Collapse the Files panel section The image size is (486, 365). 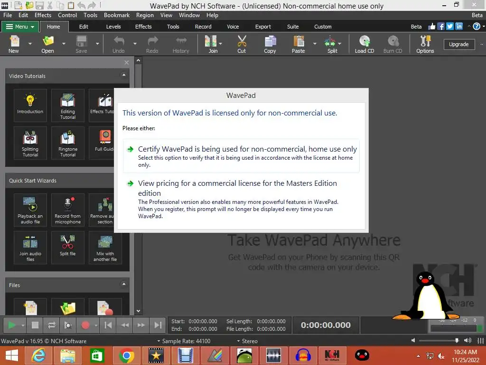point(124,284)
